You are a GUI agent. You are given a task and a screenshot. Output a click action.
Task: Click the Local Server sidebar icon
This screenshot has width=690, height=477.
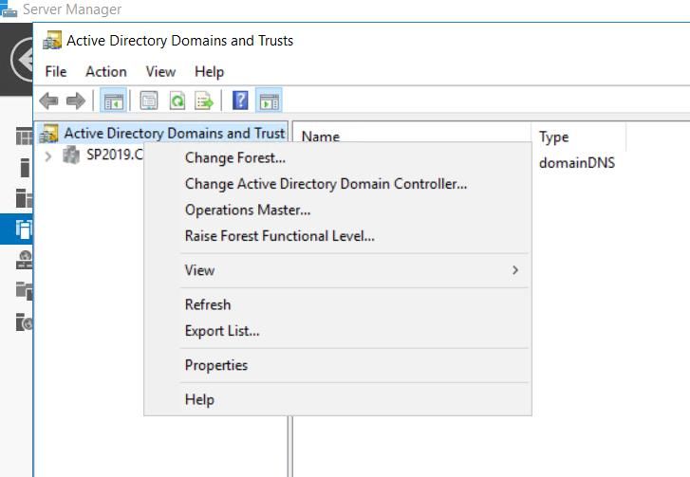[x=25, y=168]
